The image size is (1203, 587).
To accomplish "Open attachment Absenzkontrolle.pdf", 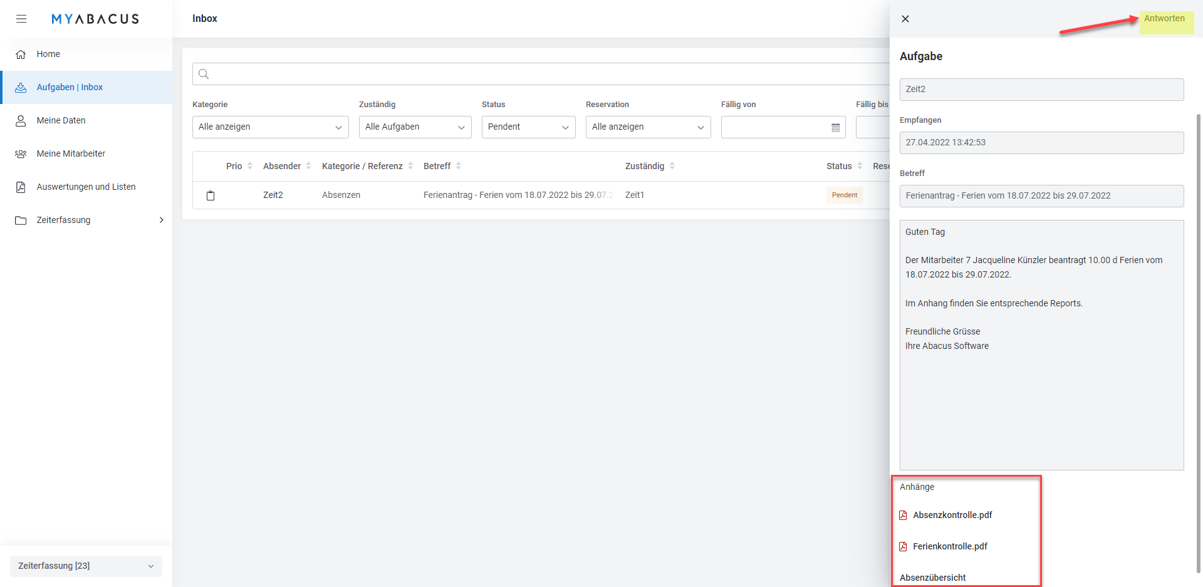I will 952,515.
